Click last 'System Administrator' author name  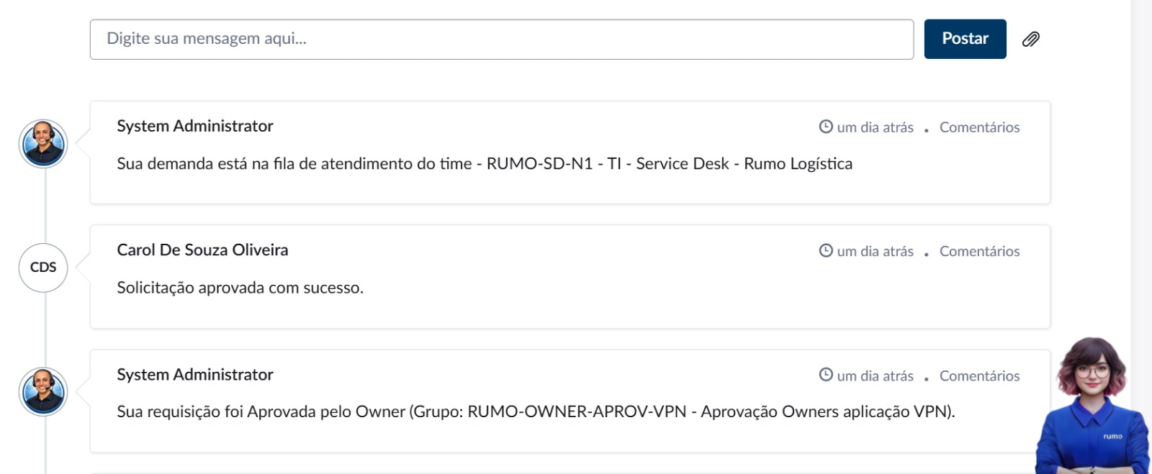pos(195,375)
